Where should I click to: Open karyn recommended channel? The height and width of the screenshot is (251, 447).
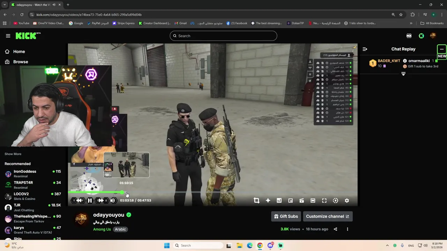tap(33, 230)
